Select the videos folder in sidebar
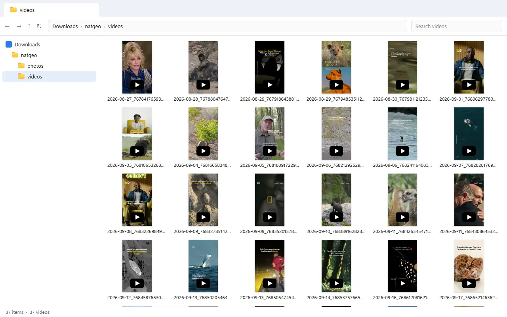Viewport: 507px width, 317px height. (49, 76)
